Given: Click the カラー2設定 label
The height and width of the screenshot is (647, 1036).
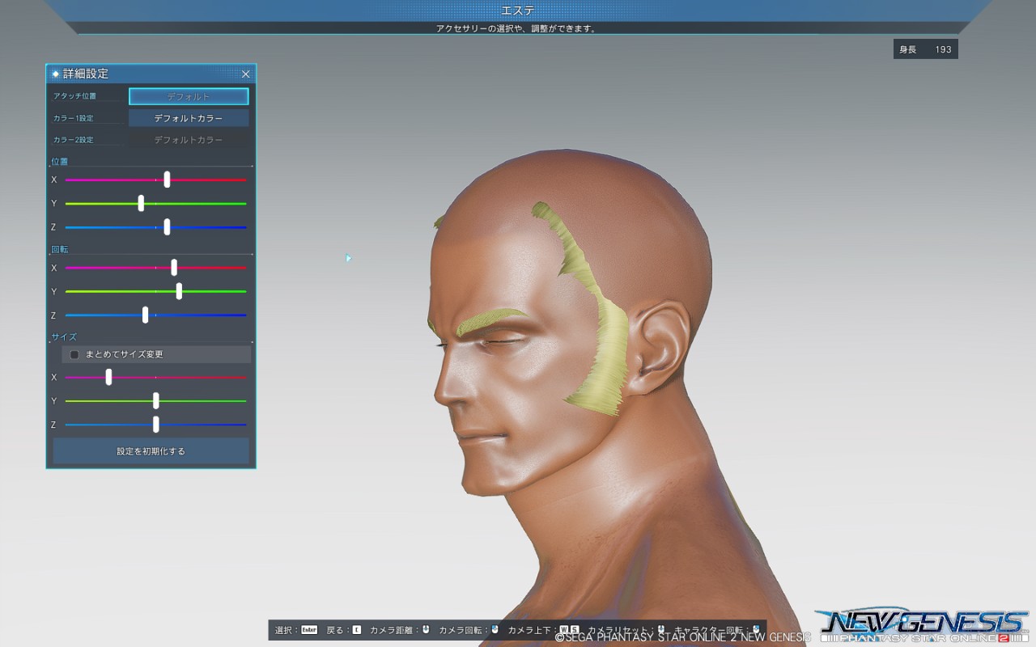Looking at the screenshot, I should coord(74,140).
